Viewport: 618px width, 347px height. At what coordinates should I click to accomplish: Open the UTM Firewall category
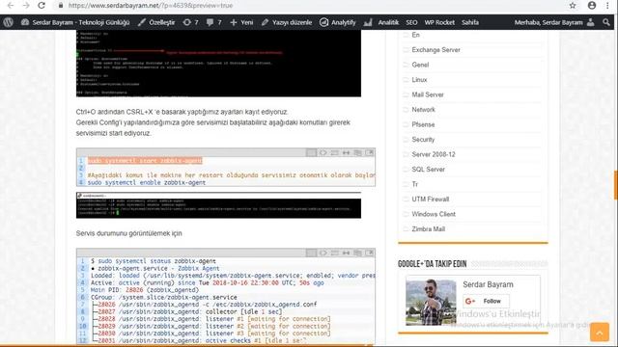tap(431, 200)
